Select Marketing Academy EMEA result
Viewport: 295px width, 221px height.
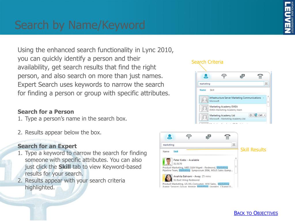click(233, 108)
